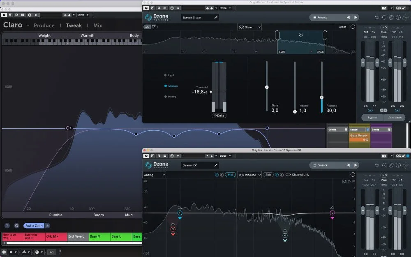Enable Write automation in Spectral Shaper window

coord(165,8)
